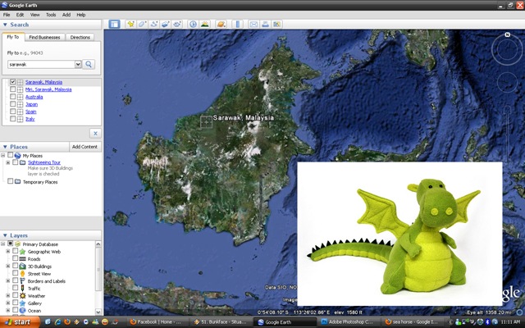Toggle the Borders and Labels checkbox

pos(15,280)
